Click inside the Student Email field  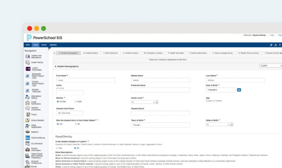160,113
